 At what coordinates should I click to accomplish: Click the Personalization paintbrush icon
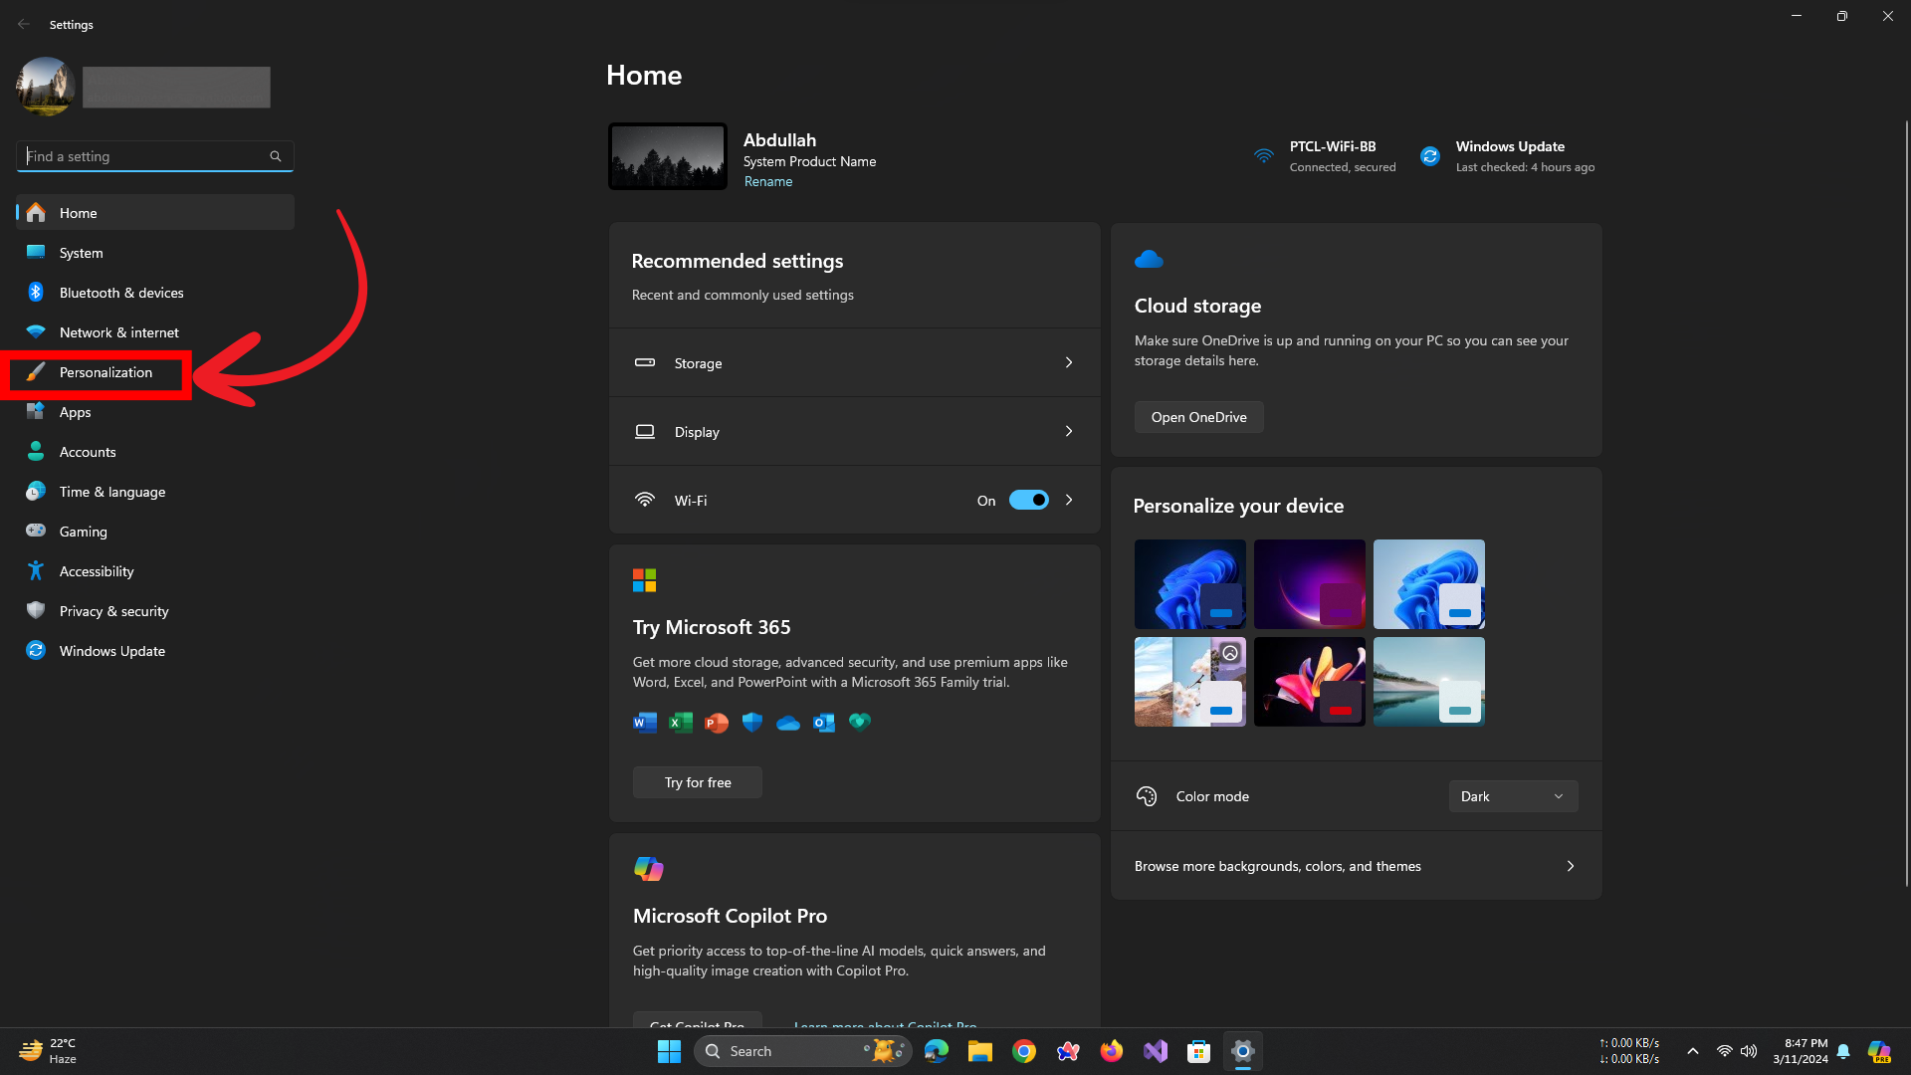coord(36,372)
